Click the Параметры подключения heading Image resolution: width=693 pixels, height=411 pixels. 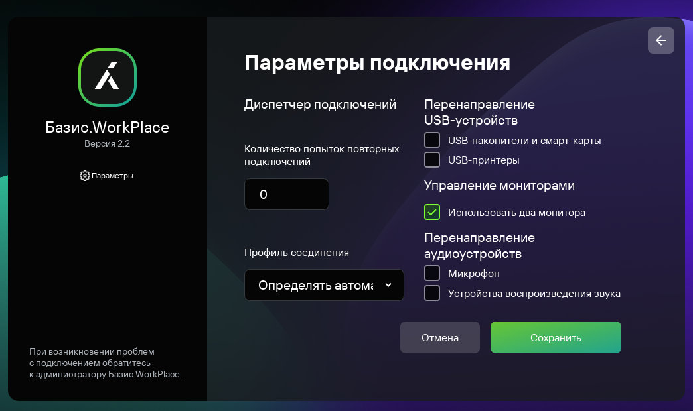tap(378, 63)
